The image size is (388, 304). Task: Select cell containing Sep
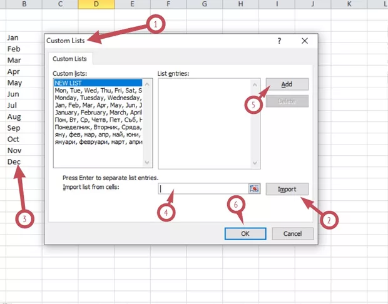[24, 128]
